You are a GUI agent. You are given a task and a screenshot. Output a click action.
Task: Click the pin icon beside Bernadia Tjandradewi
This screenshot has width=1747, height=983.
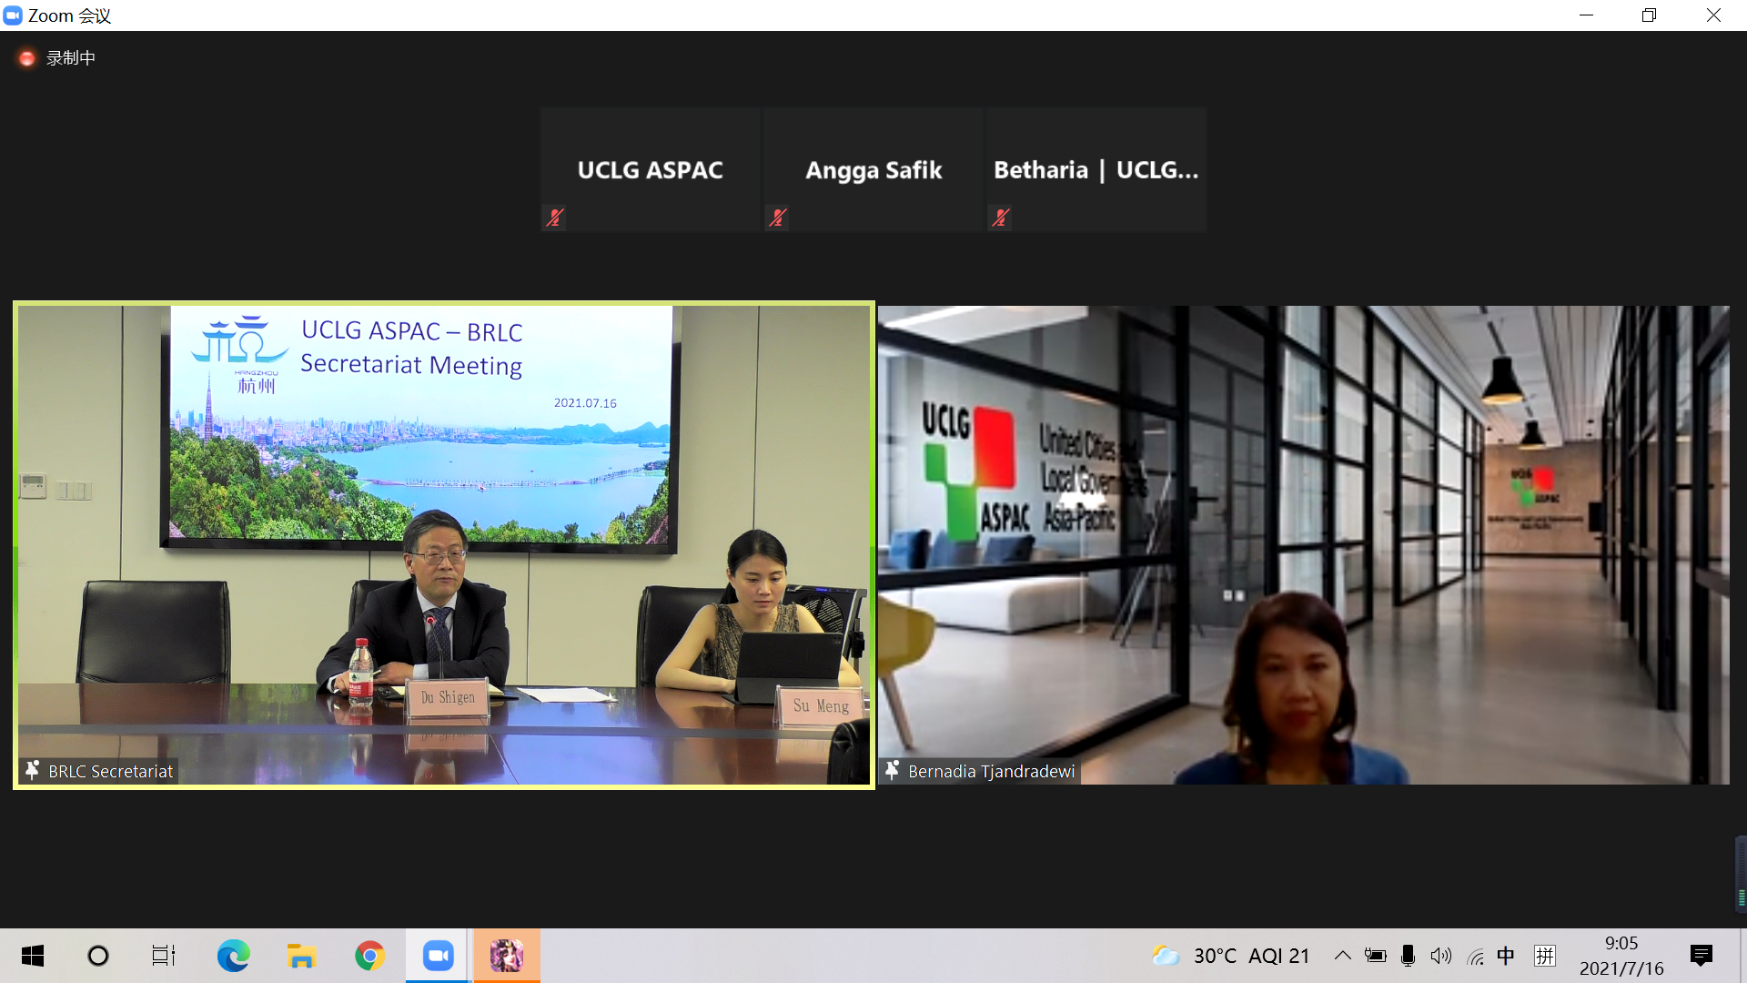892,770
